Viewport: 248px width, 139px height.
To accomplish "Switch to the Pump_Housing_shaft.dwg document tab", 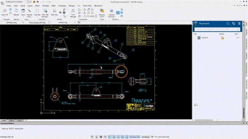I will [x=37, y=23].
